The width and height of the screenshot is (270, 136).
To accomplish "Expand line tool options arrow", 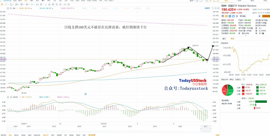I will tap(8, 4).
